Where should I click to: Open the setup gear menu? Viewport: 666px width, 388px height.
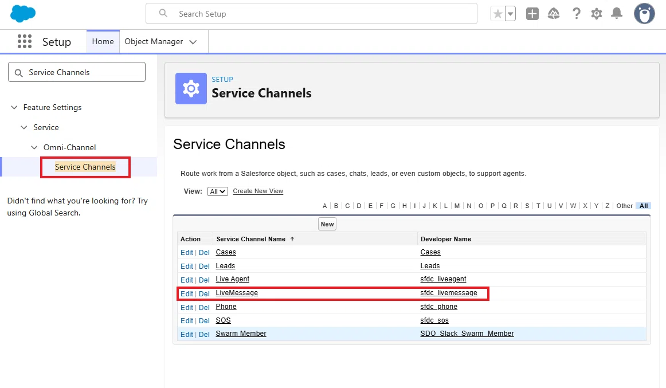[x=596, y=14]
